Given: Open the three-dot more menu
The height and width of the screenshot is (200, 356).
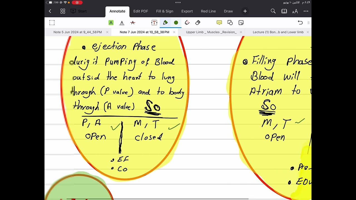Looking at the screenshot, I should coord(306,11).
